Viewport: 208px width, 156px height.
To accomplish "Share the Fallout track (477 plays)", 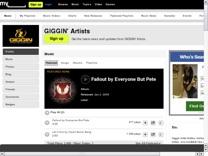I will click(153, 123).
